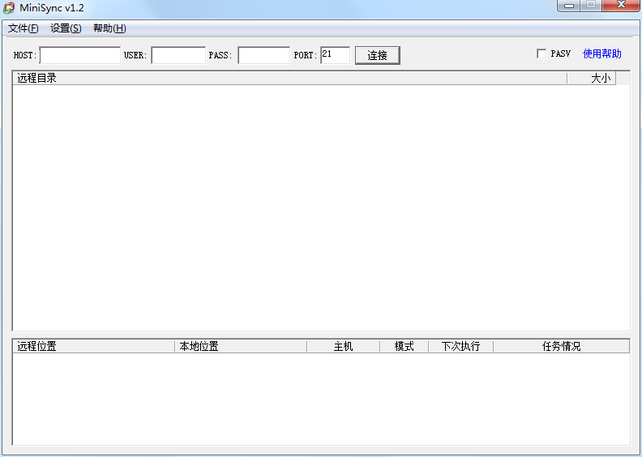Click the 模式 column header
This screenshot has height=457, width=642.
[x=404, y=346]
